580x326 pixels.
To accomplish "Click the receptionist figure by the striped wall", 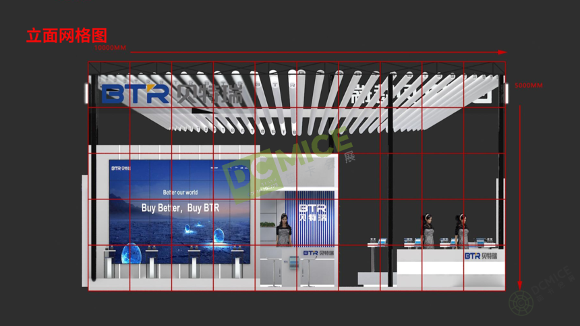I will point(284,230).
